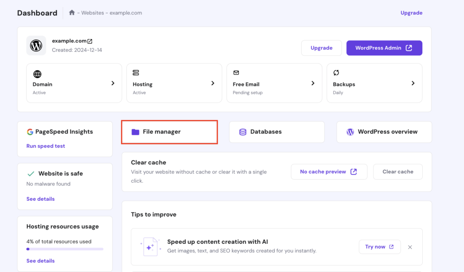Screen dimensions: 464x272
Task: Select the Dashboard heading
Action: (37, 13)
